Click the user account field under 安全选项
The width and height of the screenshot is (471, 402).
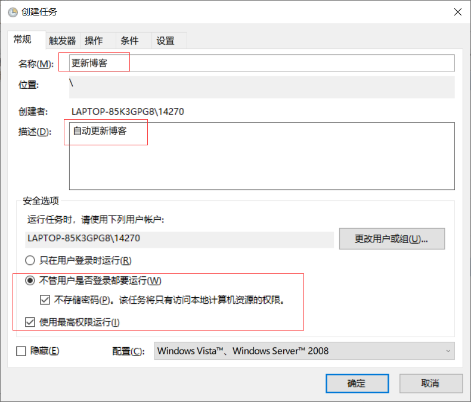(179, 239)
